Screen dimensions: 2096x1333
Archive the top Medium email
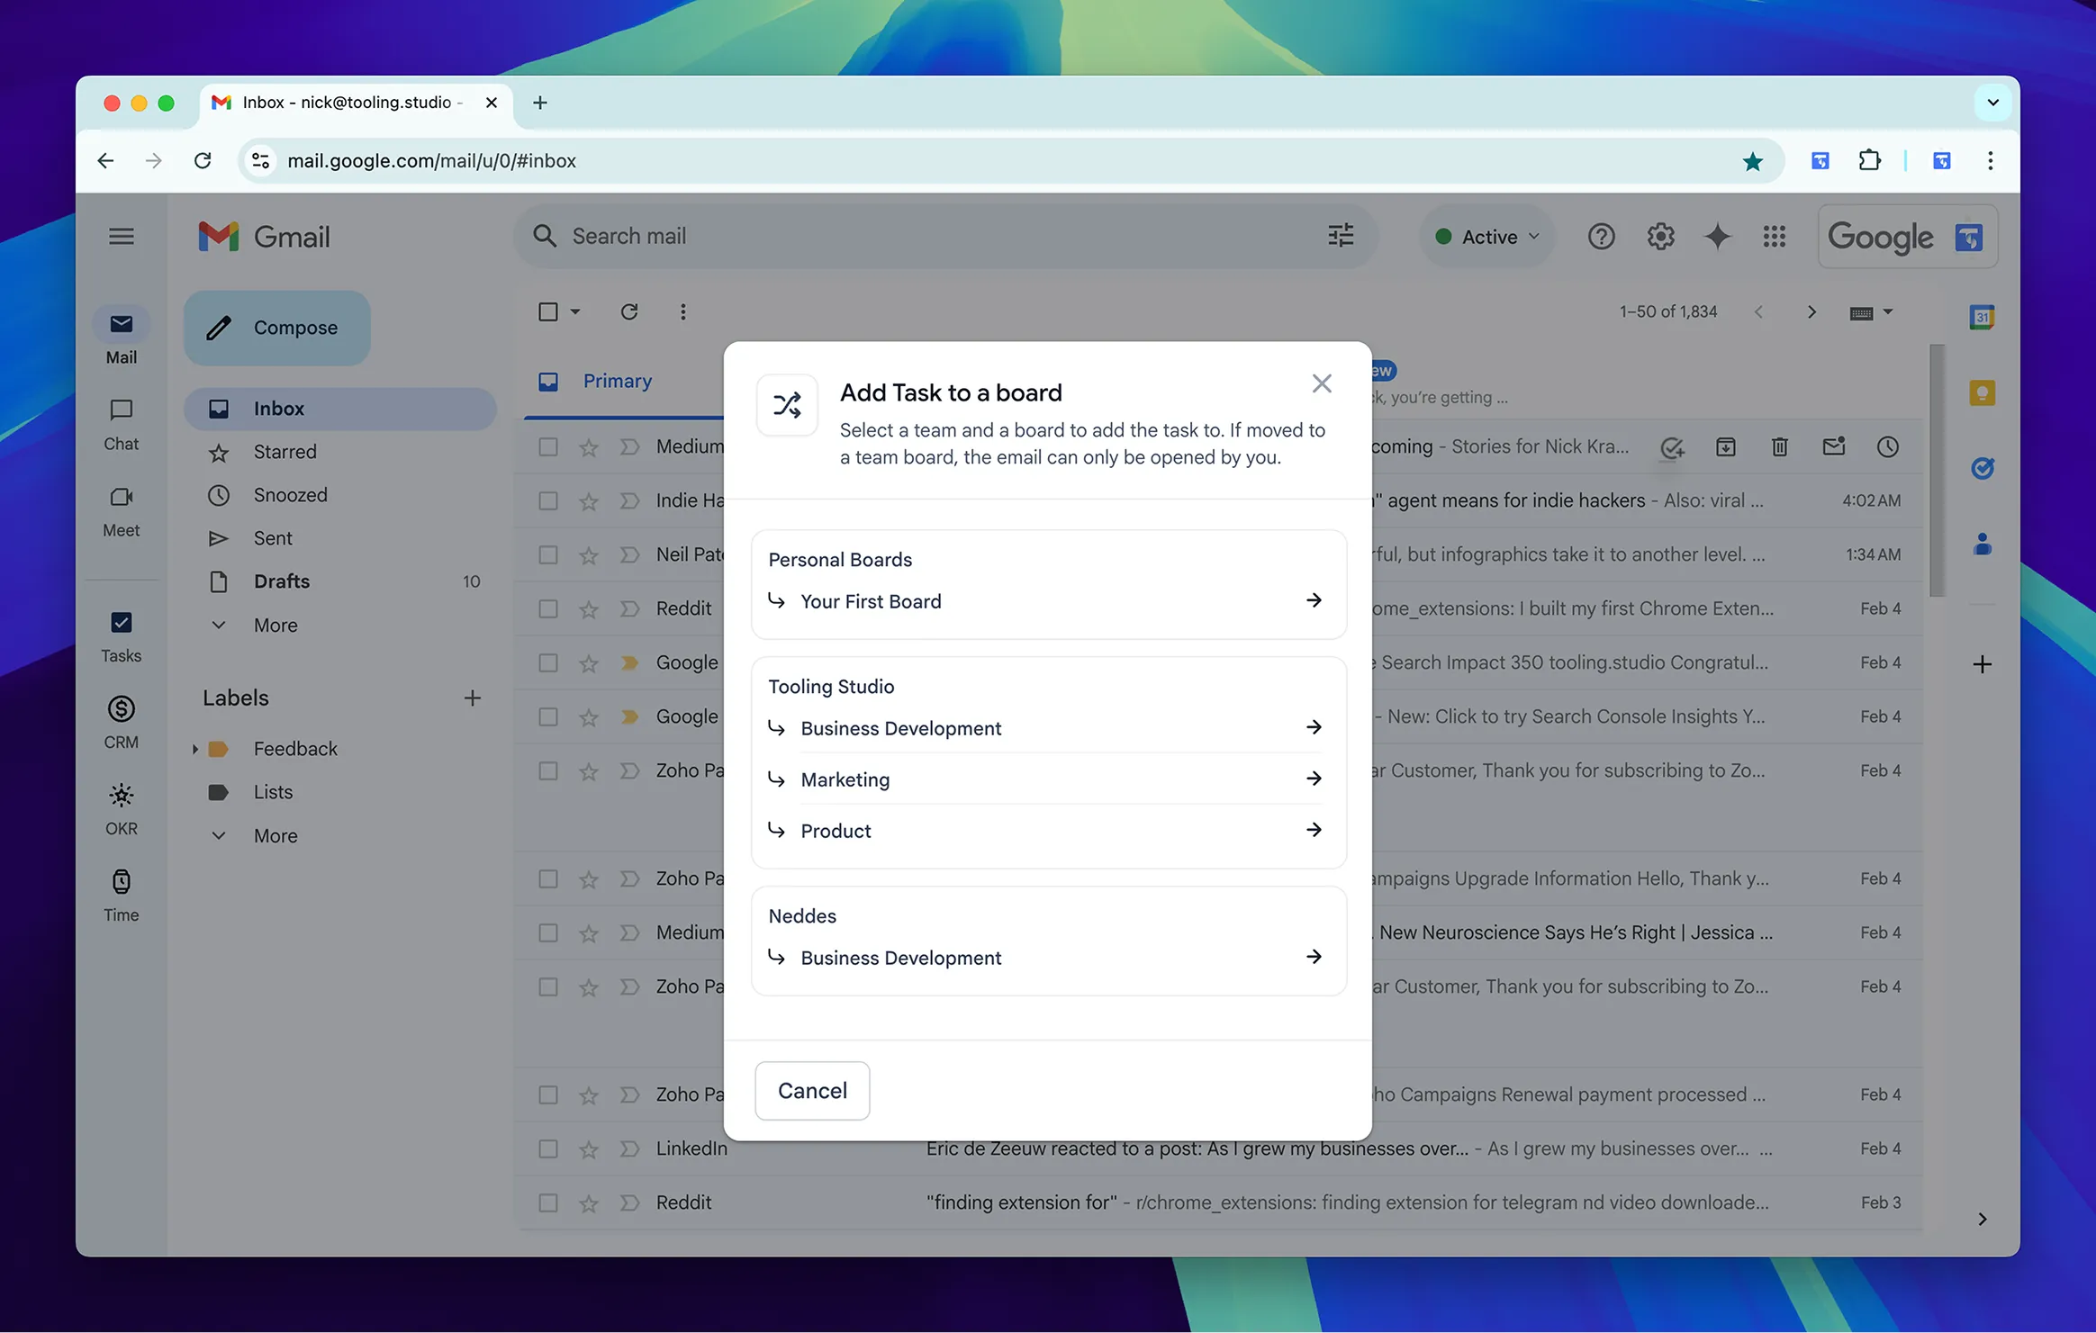(x=1725, y=446)
